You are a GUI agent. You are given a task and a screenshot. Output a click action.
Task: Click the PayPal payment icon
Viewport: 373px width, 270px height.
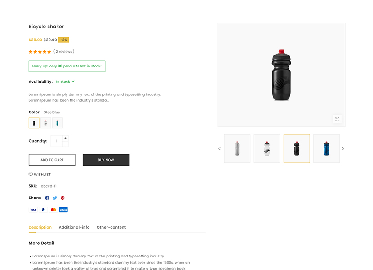point(43,209)
